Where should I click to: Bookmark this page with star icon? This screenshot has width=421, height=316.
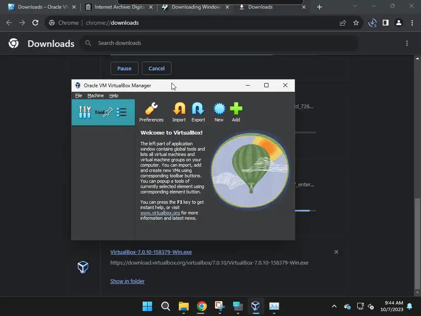(356, 23)
